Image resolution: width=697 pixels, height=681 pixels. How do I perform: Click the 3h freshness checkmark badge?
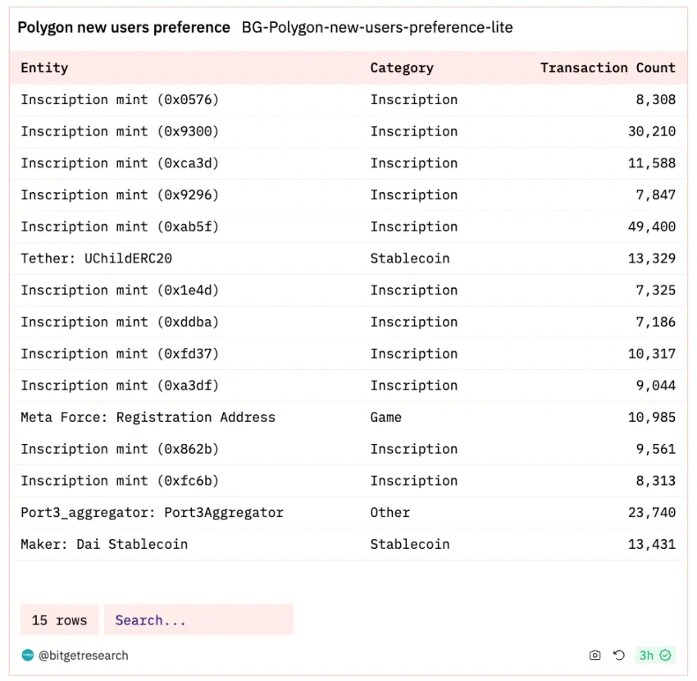[x=655, y=655]
